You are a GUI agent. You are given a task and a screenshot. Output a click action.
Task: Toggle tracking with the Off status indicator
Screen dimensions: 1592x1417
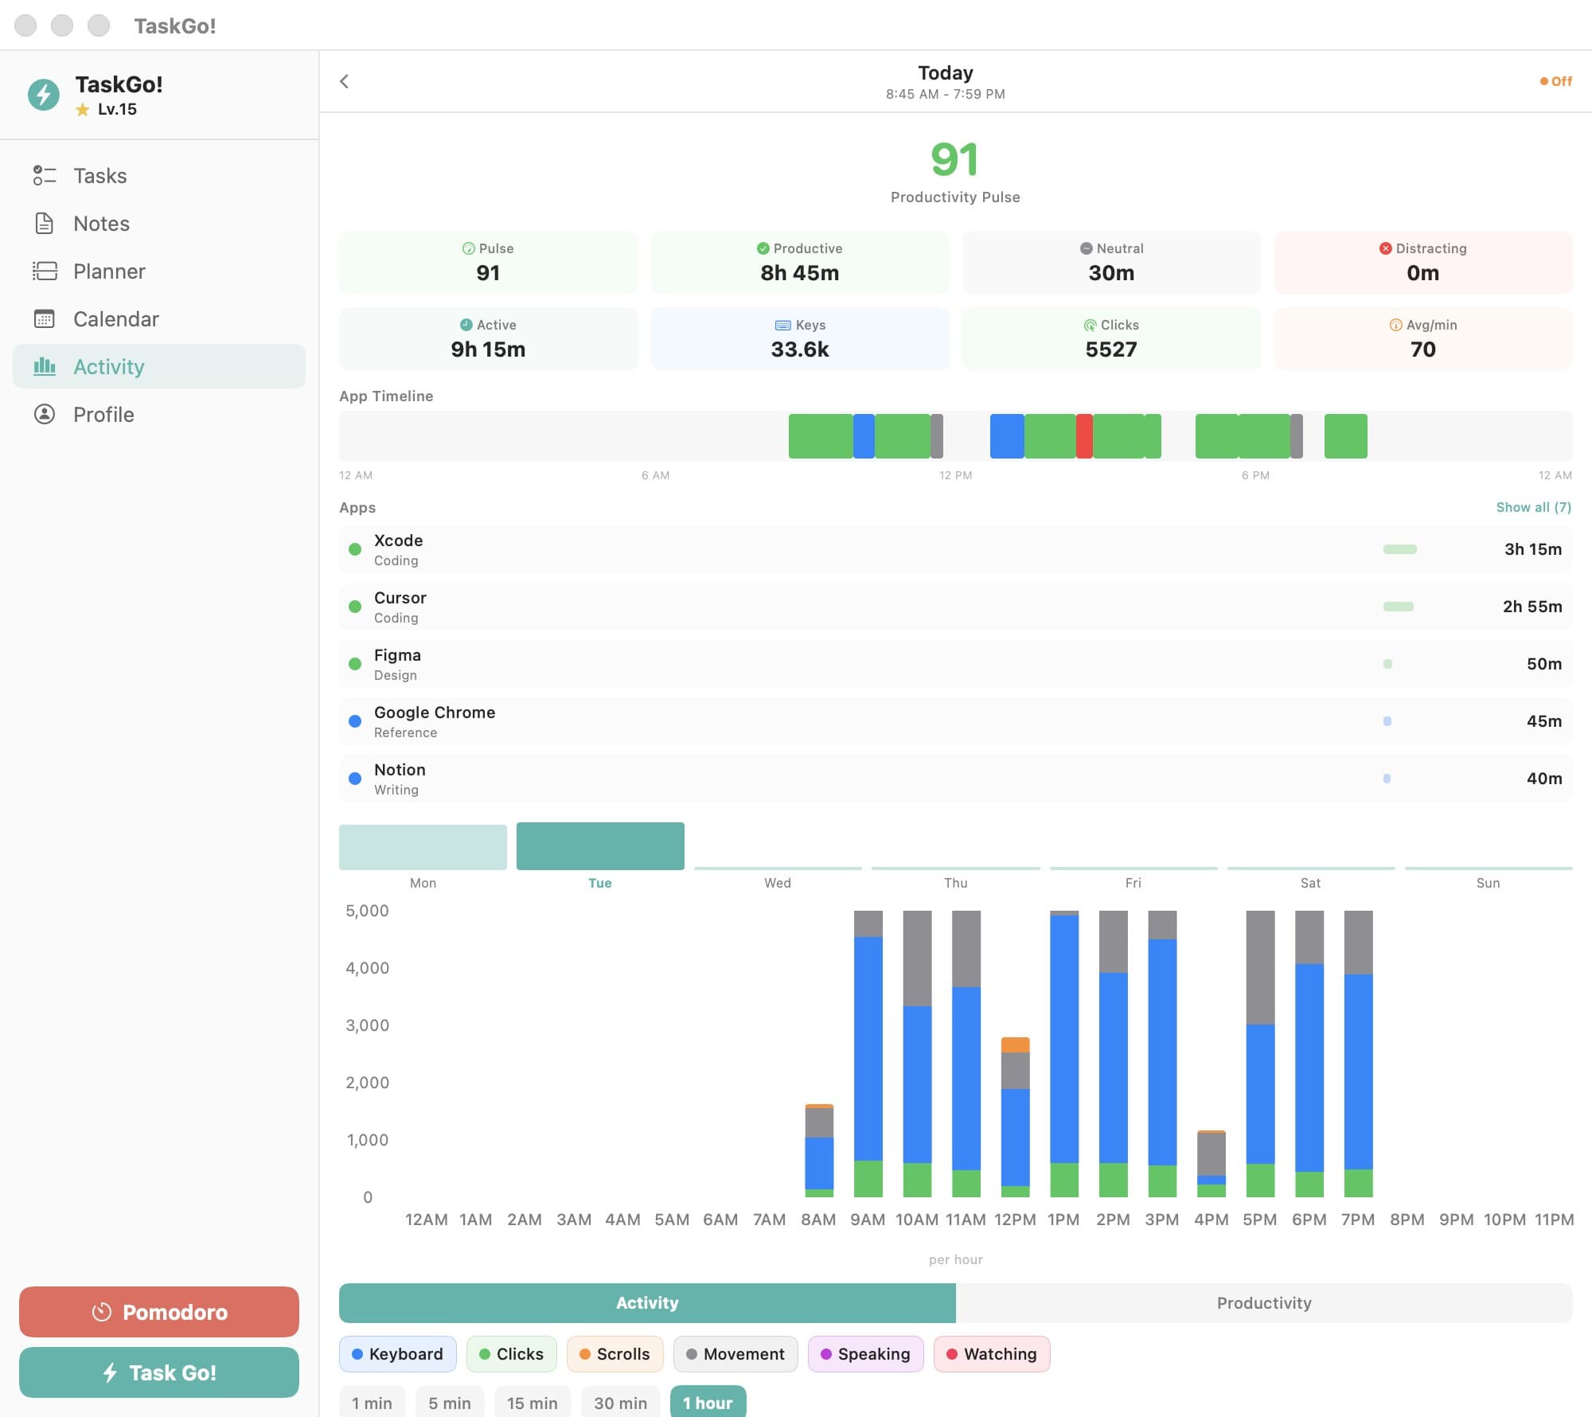pyautogui.click(x=1556, y=81)
